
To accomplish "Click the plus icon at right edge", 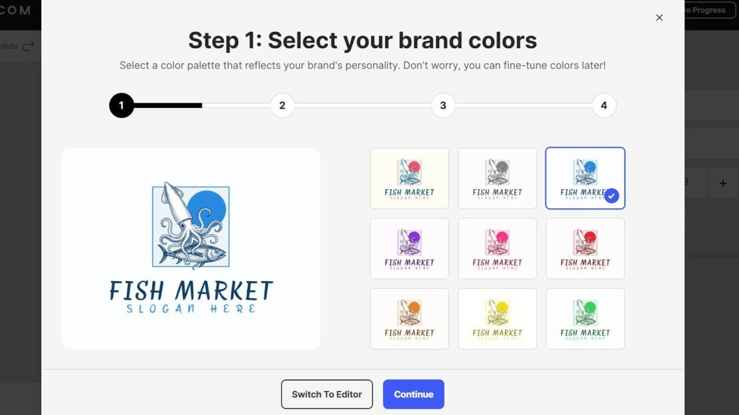I will point(723,184).
